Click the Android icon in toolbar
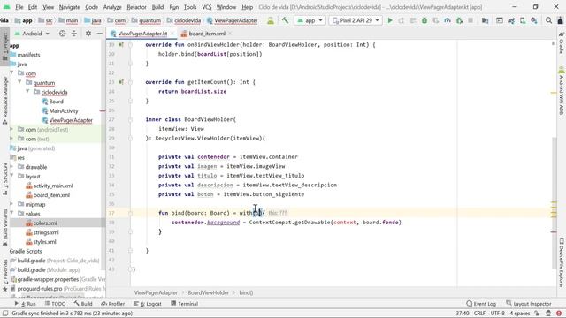 click(x=271, y=20)
